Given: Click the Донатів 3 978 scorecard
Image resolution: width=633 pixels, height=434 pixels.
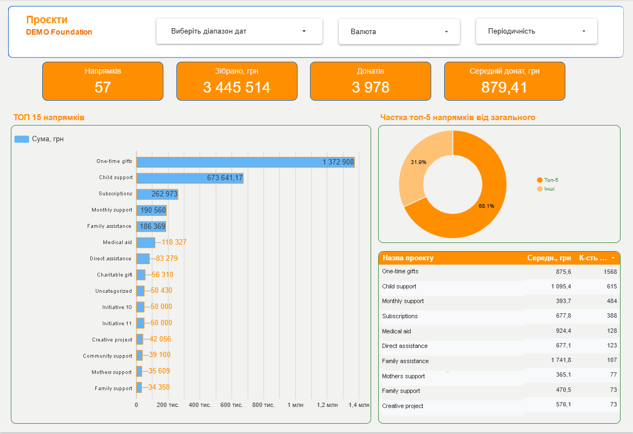Looking at the screenshot, I should coord(371,81).
